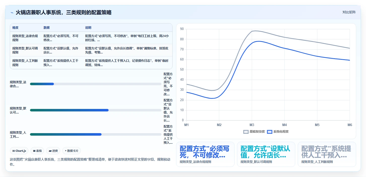Click the 维度 column header
366x177 pixels.
(x=15, y=27)
